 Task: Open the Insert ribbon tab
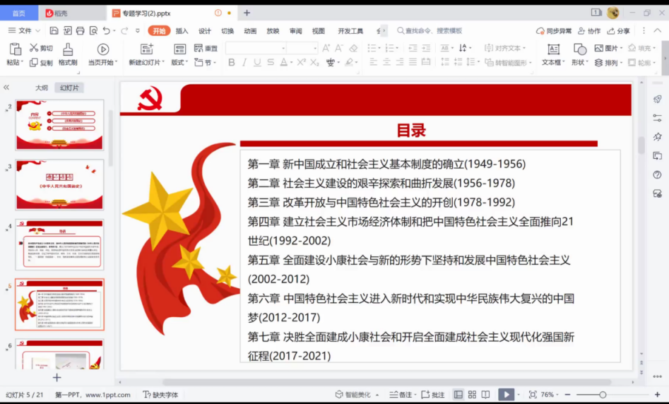pos(182,30)
